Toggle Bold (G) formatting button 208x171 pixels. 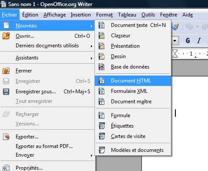click(x=188, y=40)
